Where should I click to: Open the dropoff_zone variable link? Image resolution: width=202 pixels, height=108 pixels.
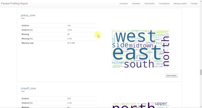pyautogui.click(x=28, y=88)
